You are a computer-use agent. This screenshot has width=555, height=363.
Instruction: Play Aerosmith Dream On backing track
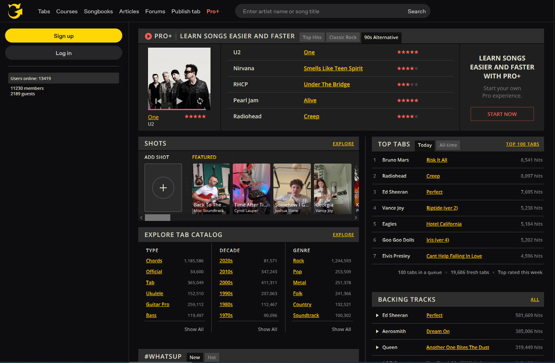click(377, 331)
